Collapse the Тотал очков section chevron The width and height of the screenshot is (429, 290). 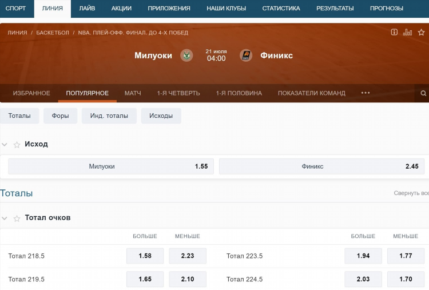(5, 219)
